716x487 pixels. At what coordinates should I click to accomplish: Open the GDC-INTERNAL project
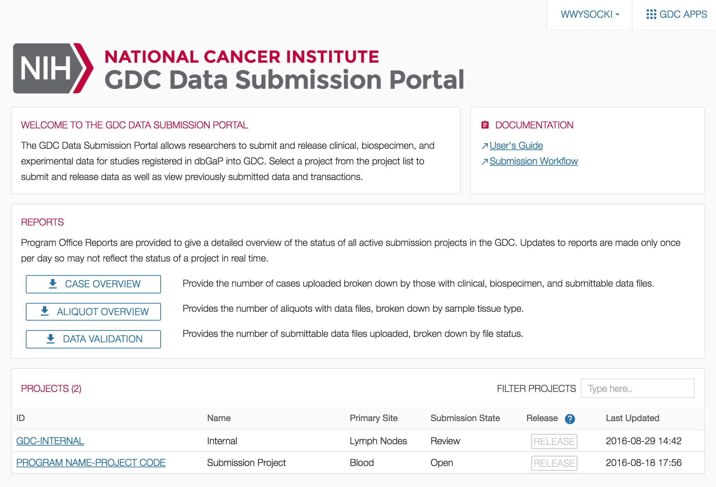(50, 441)
